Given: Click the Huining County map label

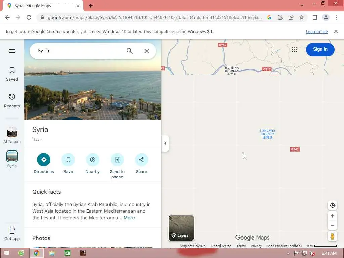Looking at the screenshot, I should 232,71.
